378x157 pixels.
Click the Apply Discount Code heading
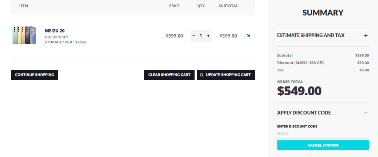[x=304, y=113]
